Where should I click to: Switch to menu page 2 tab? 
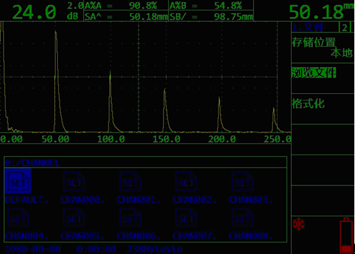[345, 27]
